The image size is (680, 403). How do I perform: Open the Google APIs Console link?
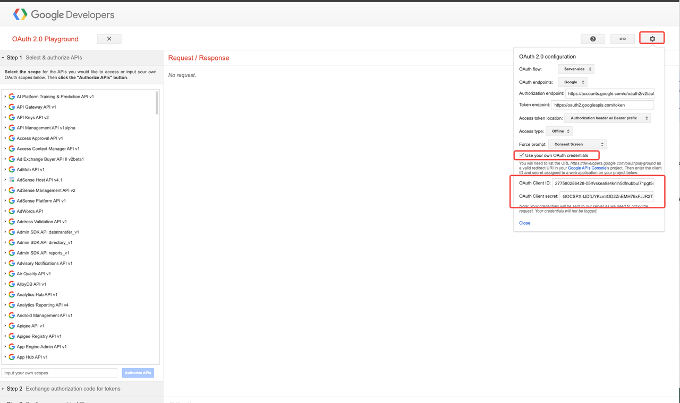[x=587, y=168]
